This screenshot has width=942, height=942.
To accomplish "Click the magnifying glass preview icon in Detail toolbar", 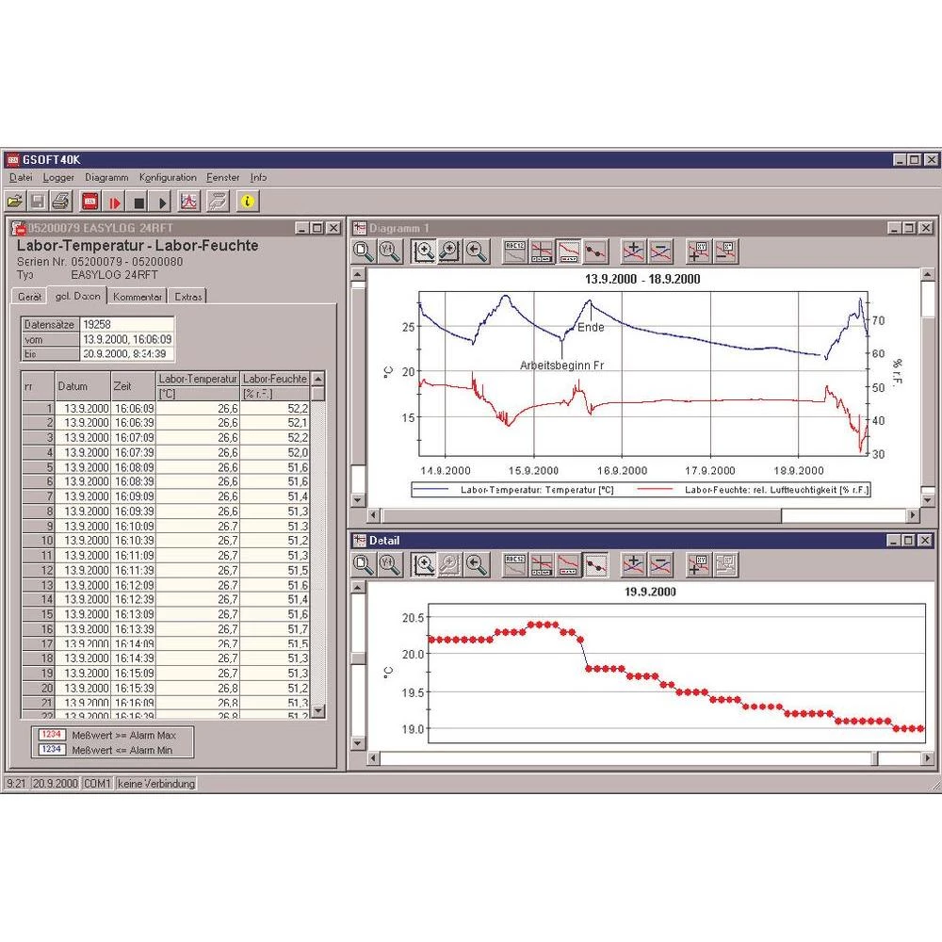I will (361, 564).
